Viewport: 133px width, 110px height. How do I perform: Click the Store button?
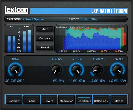(x=45, y=29)
